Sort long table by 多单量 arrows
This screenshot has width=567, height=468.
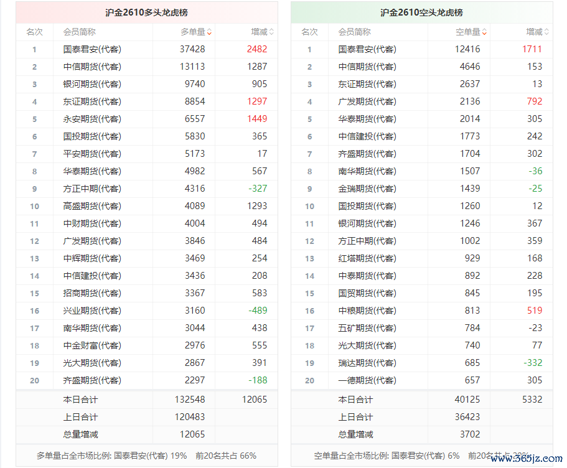pyautogui.click(x=209, y=32)
